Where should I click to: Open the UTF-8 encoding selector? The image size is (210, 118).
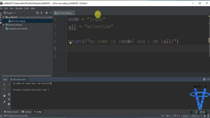tap(176, 116)
